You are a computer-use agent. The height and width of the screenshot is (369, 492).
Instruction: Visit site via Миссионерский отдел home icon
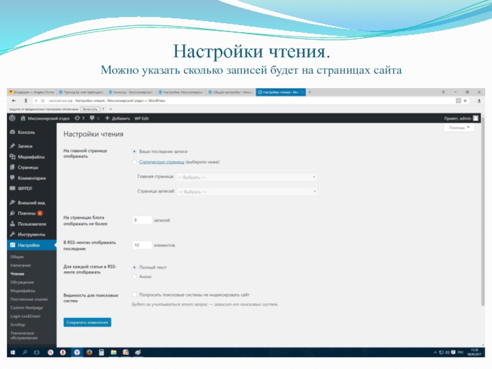pyautogui.click(x=45, y=118)
